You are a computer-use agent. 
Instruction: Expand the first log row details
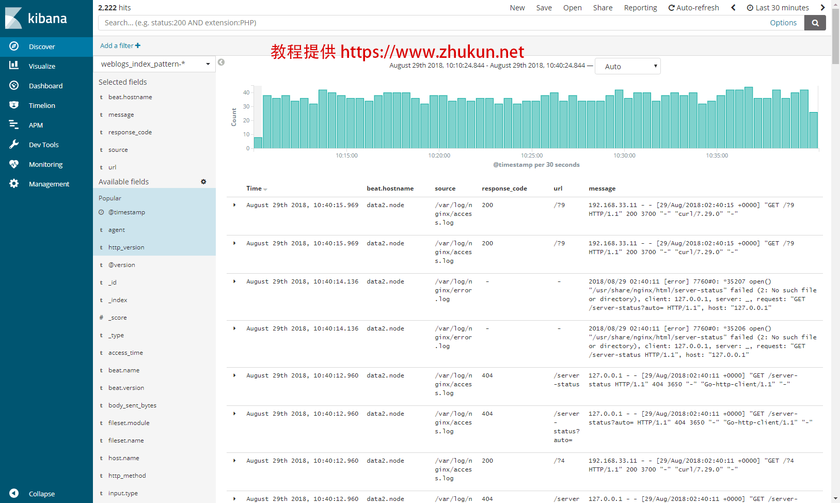[x=234, y=205]
